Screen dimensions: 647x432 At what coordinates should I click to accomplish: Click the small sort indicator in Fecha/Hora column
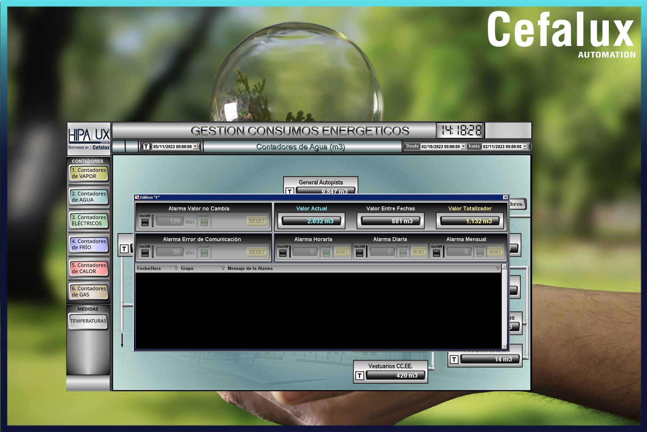172,268
